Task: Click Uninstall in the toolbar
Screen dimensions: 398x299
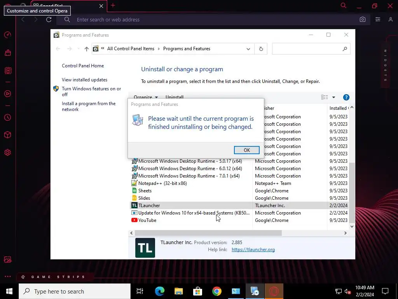Action: click(175, 97)
